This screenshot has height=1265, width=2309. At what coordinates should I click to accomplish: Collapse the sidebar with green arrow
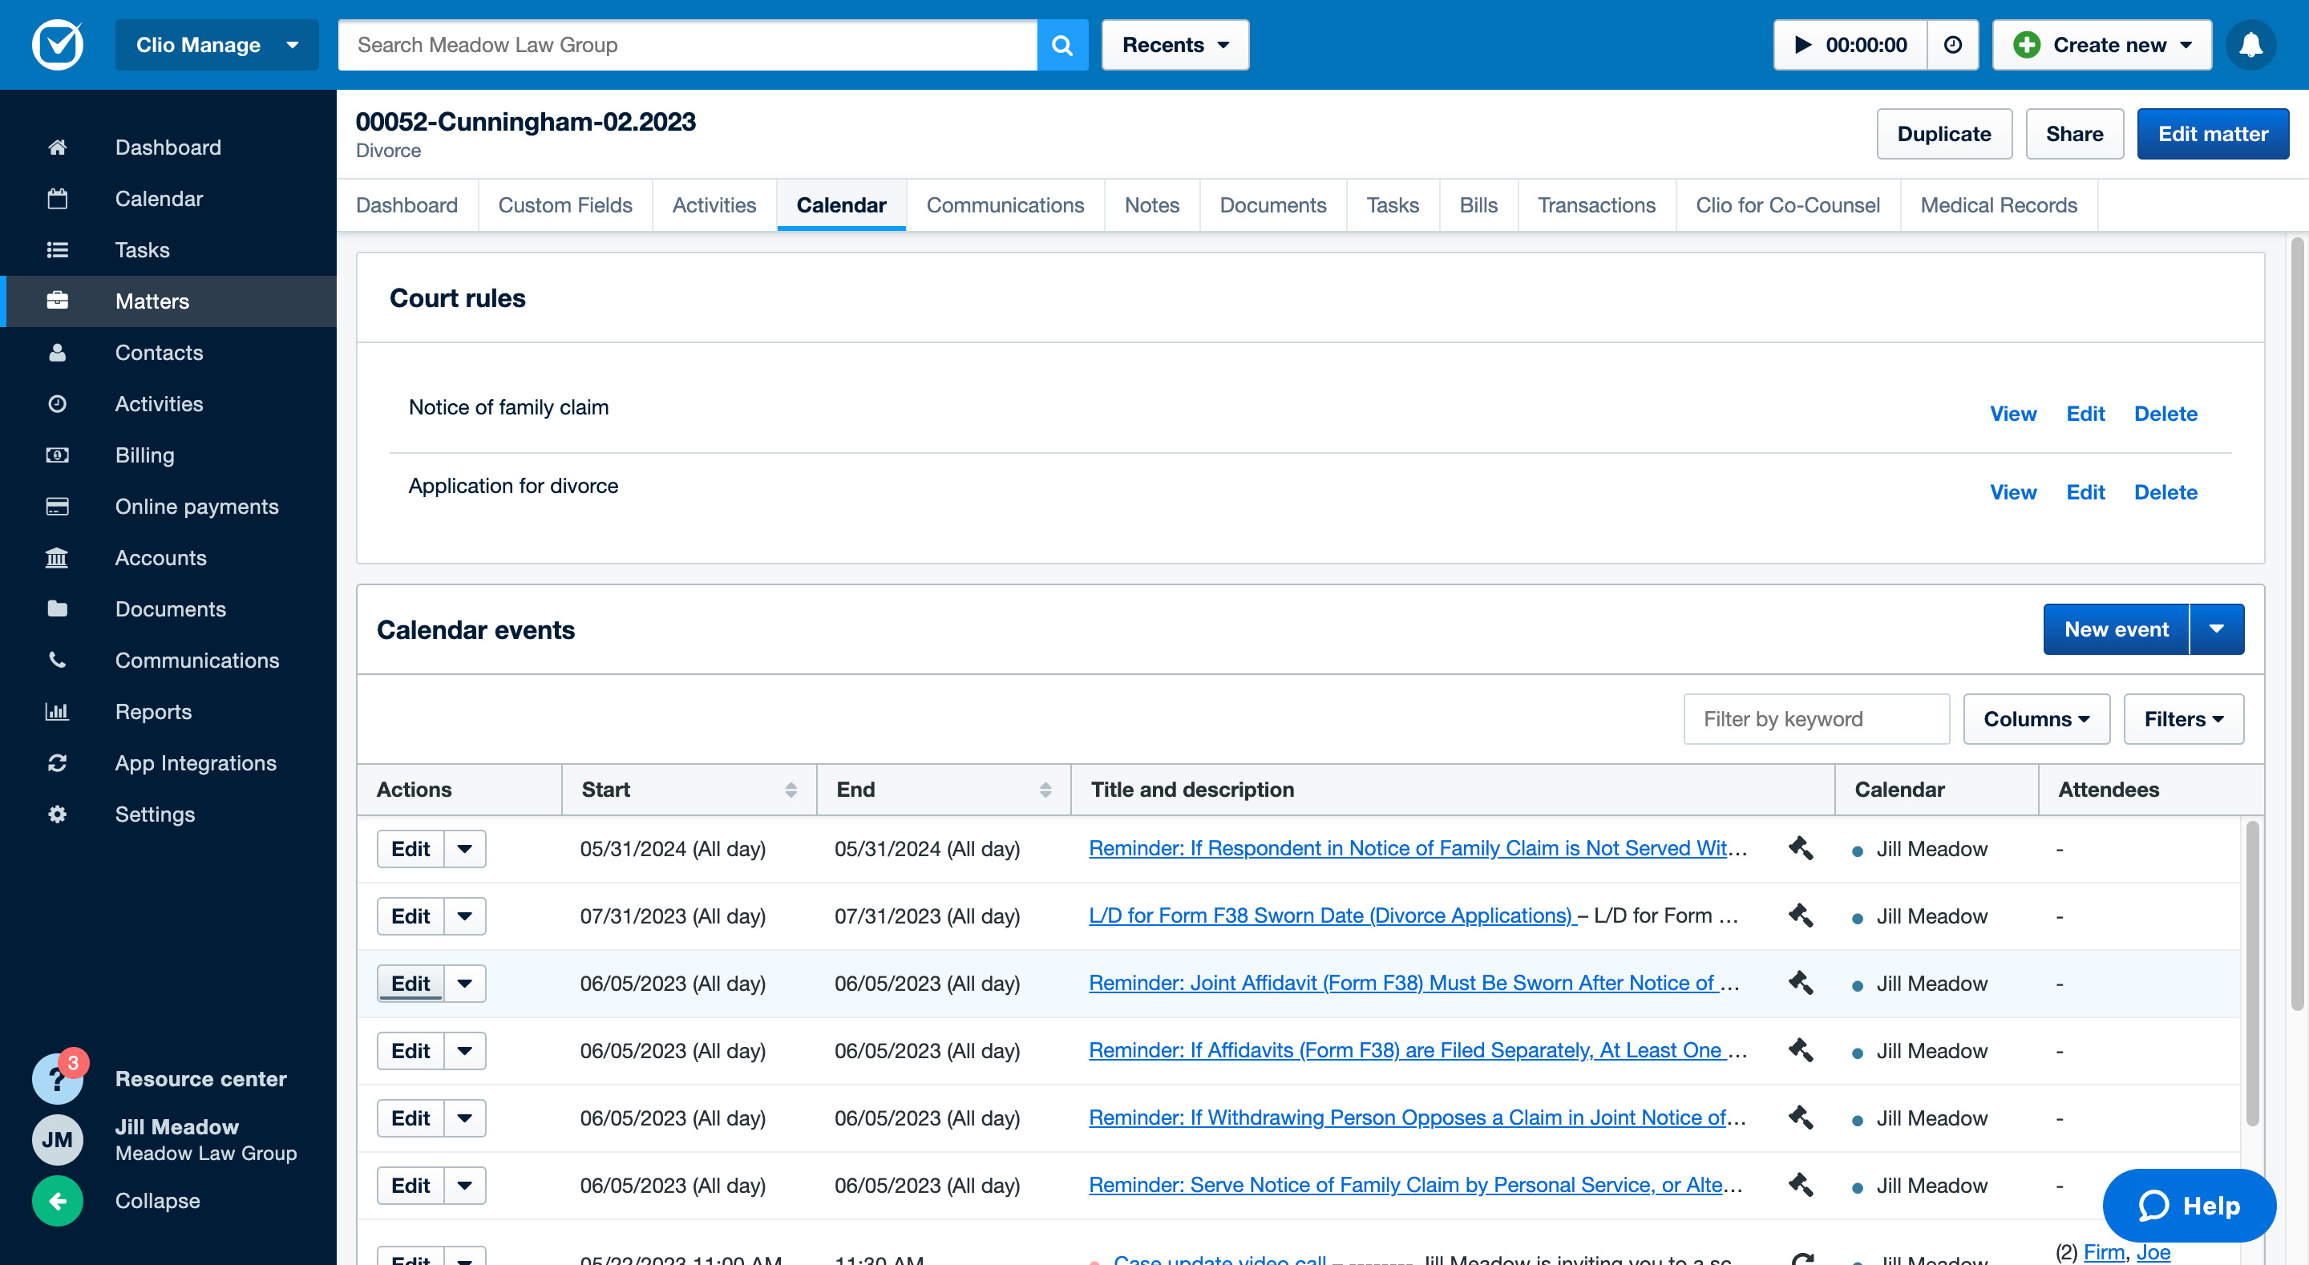click(x=58, y=1200)
